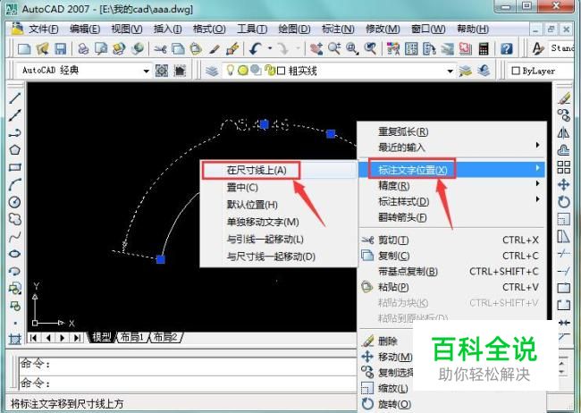Viewport: 581px width, 413px height.
Task: Select the Rotate tool in right toolbar
Action: 564,202
